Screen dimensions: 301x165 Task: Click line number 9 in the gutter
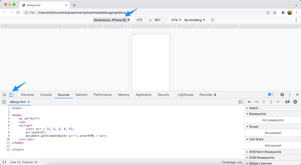click(x=9, y=136)
